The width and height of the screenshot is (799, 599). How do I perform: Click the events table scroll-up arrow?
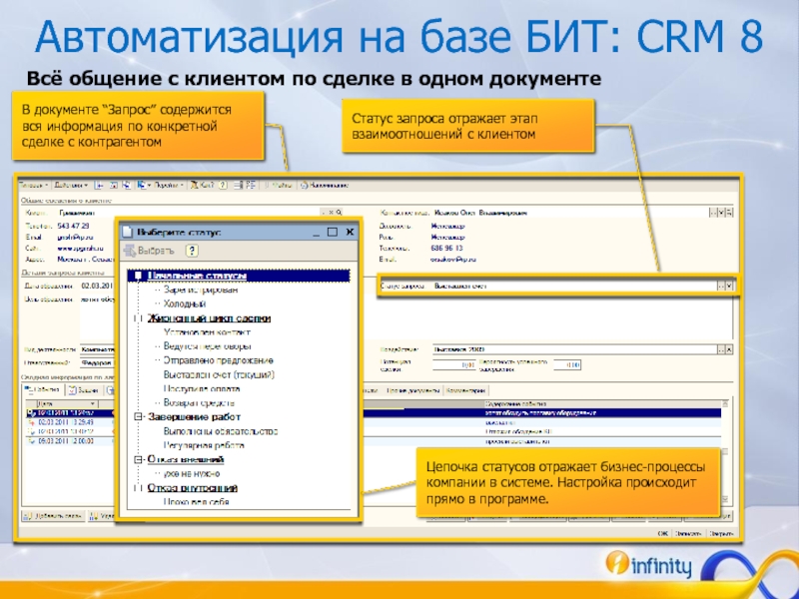coord(726,404)
